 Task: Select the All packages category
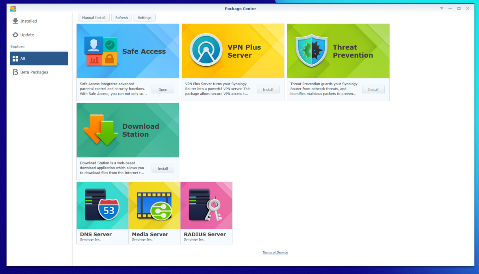click(x=39, y=58)
